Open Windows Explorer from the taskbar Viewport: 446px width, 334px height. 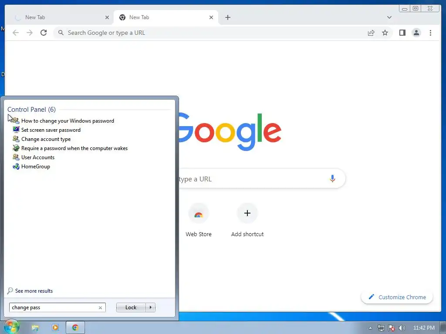pos(35,328)
